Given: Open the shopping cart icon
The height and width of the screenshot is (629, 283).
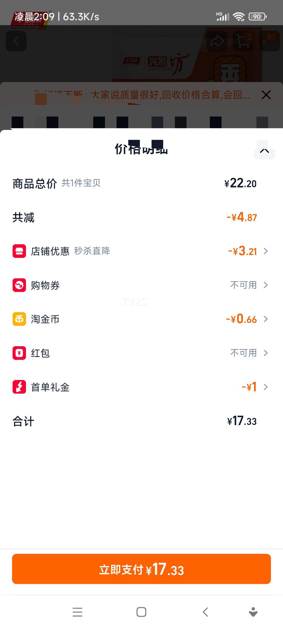Looking at the screenshot, I should [243, 41].
